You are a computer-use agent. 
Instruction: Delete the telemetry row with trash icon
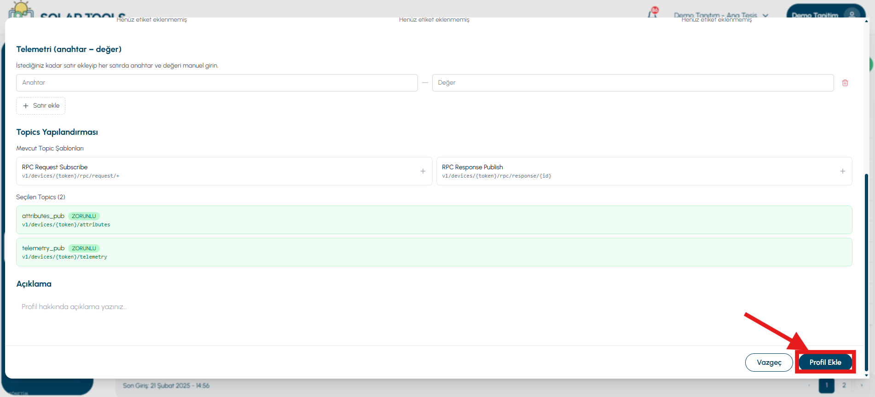point(845,83)
